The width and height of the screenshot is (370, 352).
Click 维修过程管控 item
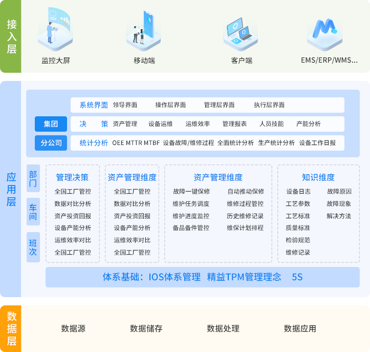[x=245, y=203]
